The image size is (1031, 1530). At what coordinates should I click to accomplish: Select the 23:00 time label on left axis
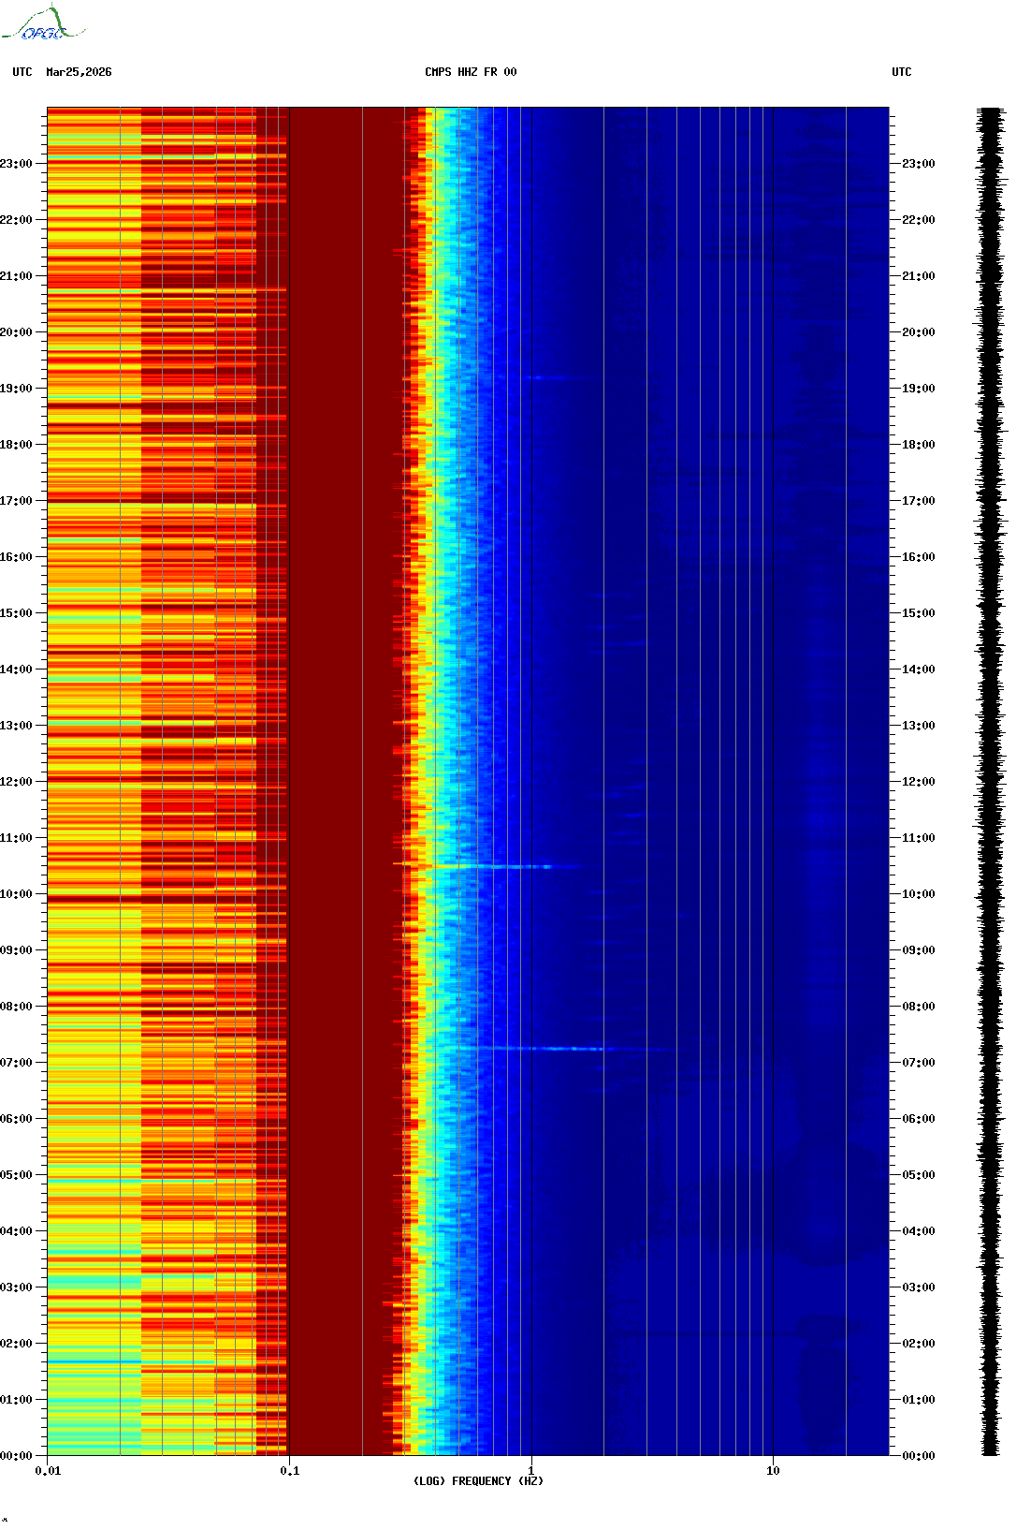16,164
